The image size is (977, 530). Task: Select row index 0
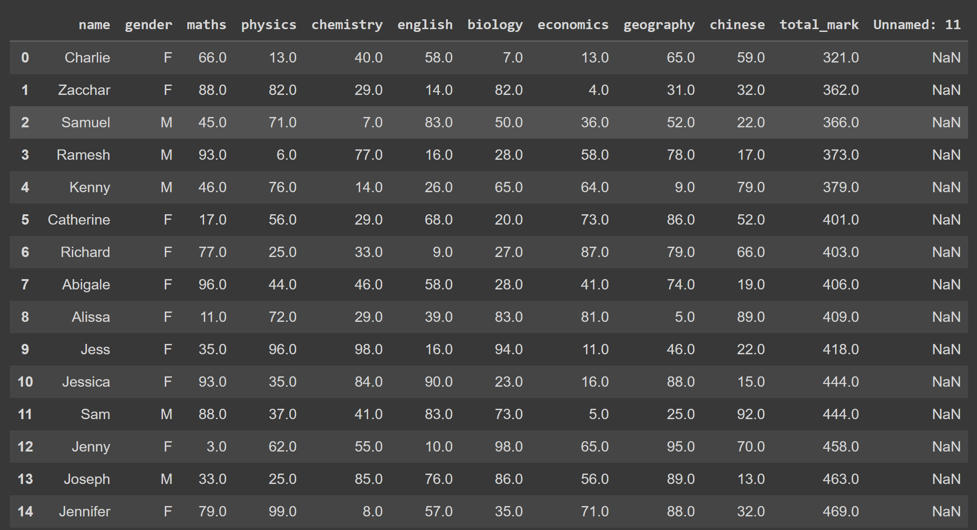tap(25, 58)
